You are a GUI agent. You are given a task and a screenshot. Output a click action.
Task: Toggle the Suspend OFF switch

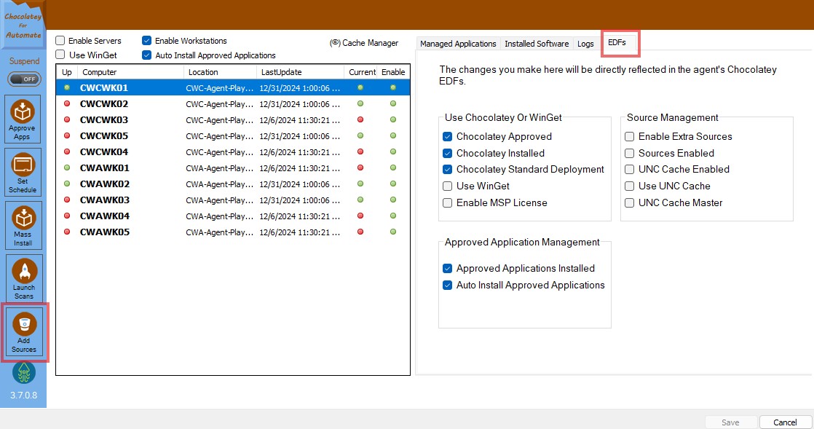24,79
